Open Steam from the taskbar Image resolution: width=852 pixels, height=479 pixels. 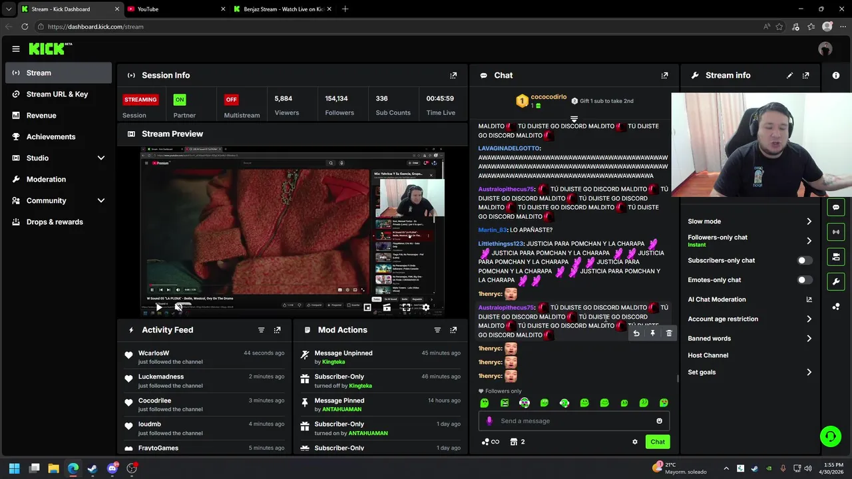(93, 468)
